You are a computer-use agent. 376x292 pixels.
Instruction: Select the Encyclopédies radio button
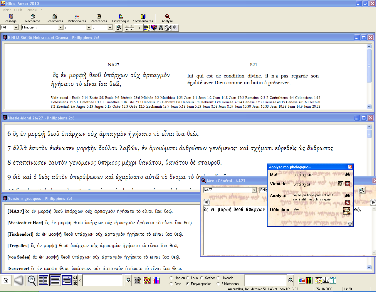point(188,284)
